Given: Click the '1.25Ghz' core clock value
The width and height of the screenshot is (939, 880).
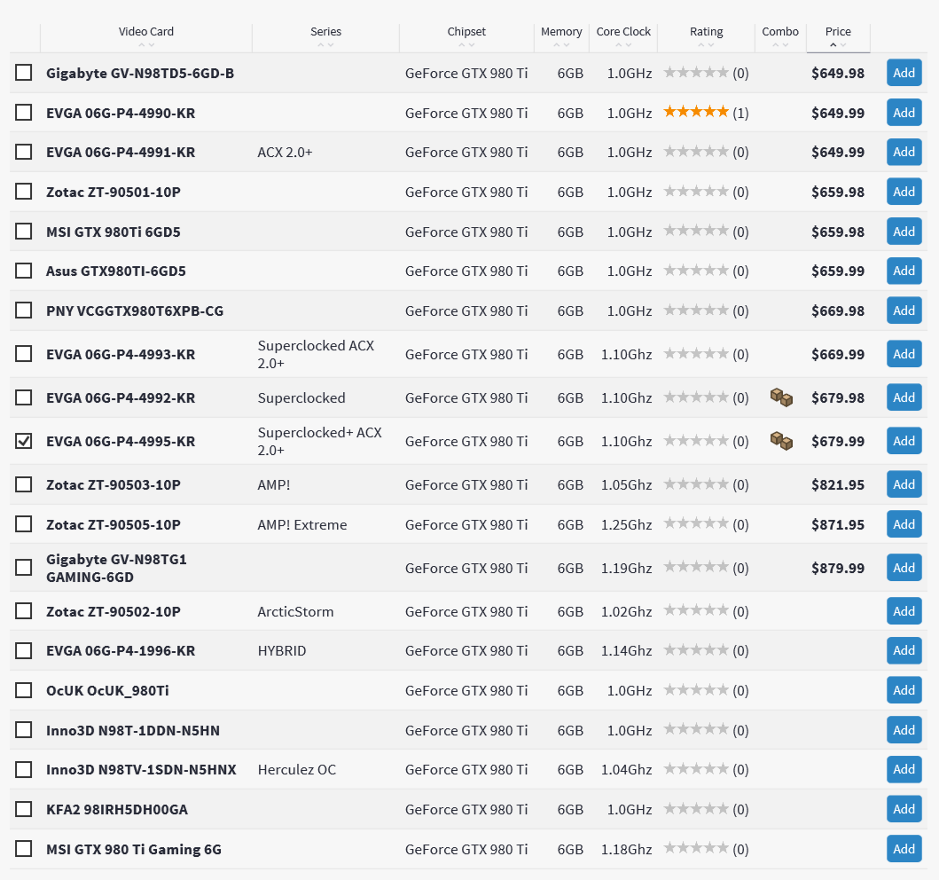Looking at the screenshot, I should pos(626,524).
